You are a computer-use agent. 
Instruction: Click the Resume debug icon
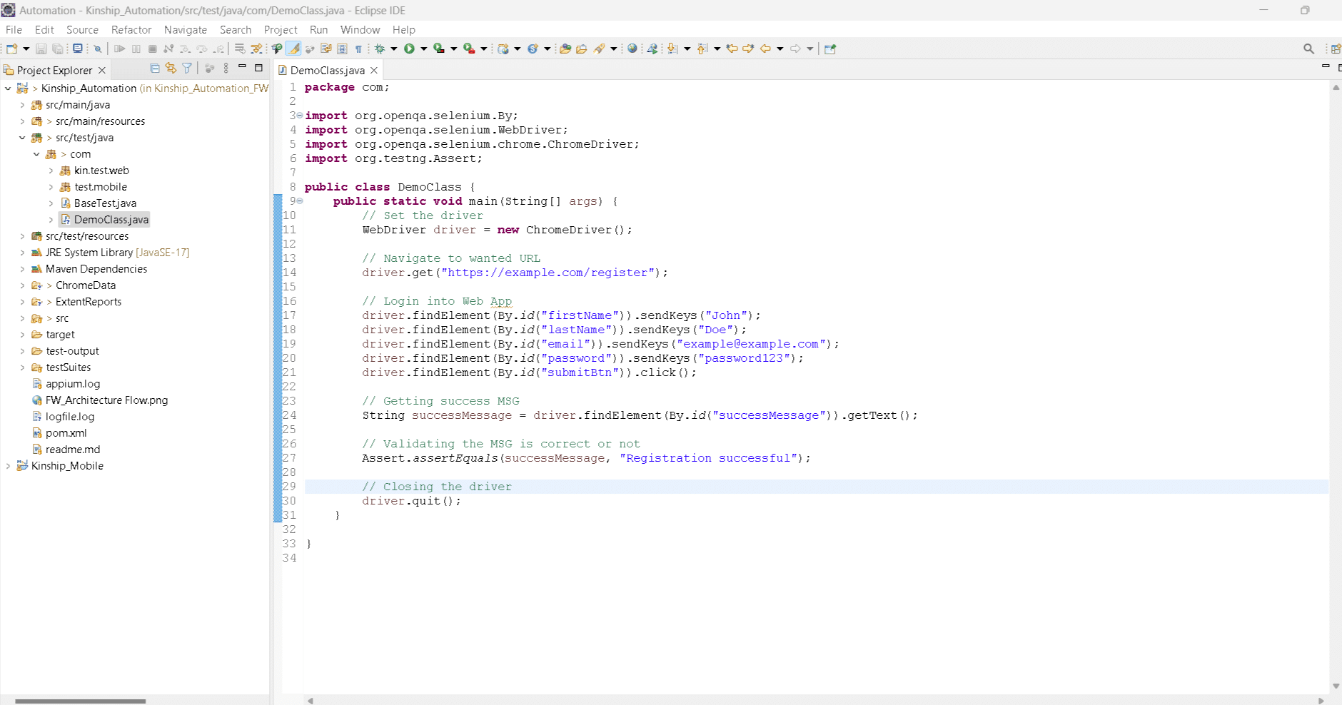coord(119,49)
